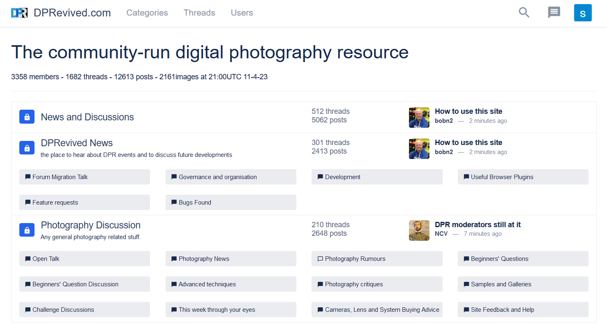The height and width of the screenshot is (327, 607).
Task: Open the Photography News subforum
Action: click(231, 259)
